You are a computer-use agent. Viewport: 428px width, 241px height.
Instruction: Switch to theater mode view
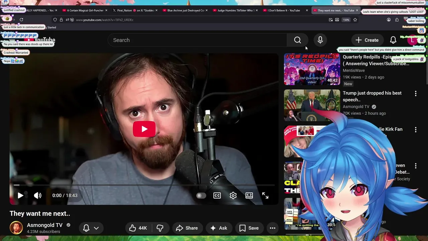pyautogui.click(x=249, y=195)
